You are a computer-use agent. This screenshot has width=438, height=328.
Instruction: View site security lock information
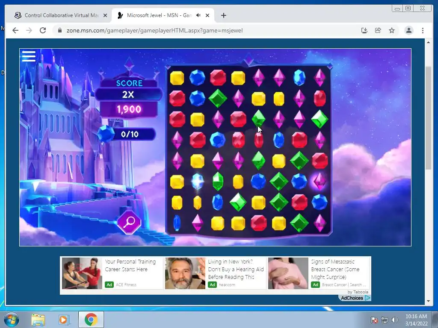pos(59,30)
